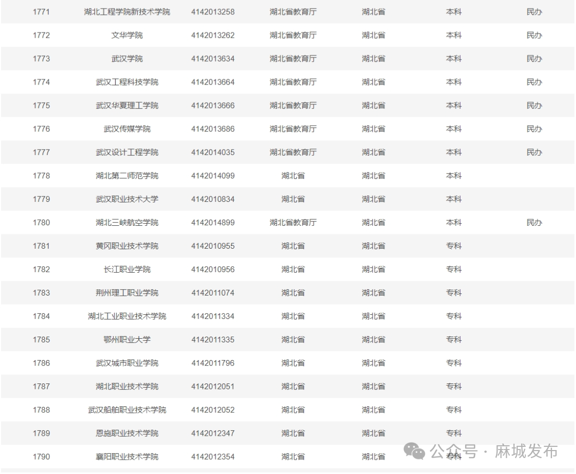Select location 湖北省 in row 1773
Image resolution: width=576 pixels, height=474 pixels.
coord(373,59)
